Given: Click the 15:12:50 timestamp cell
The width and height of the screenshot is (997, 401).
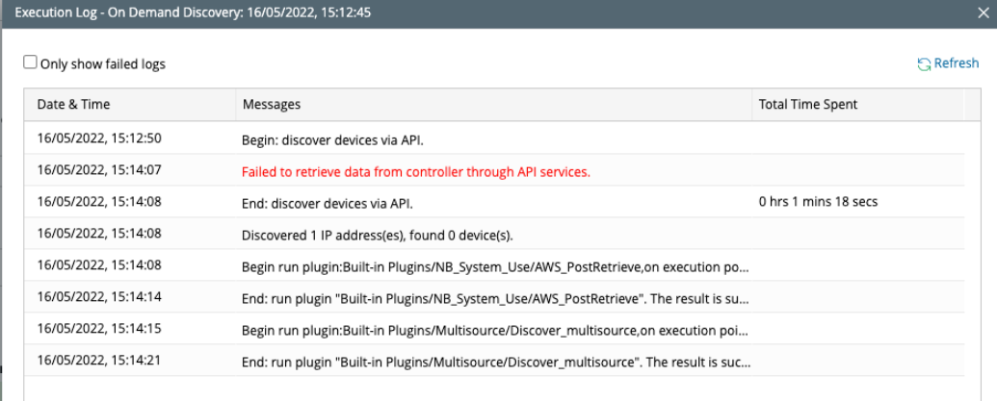Looking at the screenshot, I should 99,138.
